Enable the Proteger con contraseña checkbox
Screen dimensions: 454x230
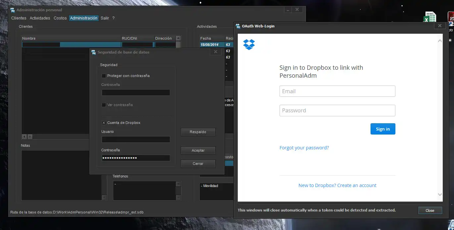coord(104,76)
